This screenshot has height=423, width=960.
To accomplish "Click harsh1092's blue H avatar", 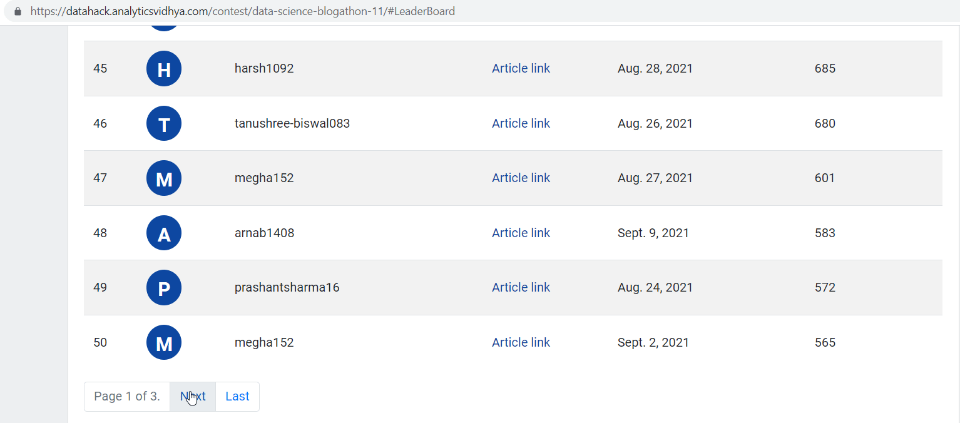I will [x=164, y=69].
